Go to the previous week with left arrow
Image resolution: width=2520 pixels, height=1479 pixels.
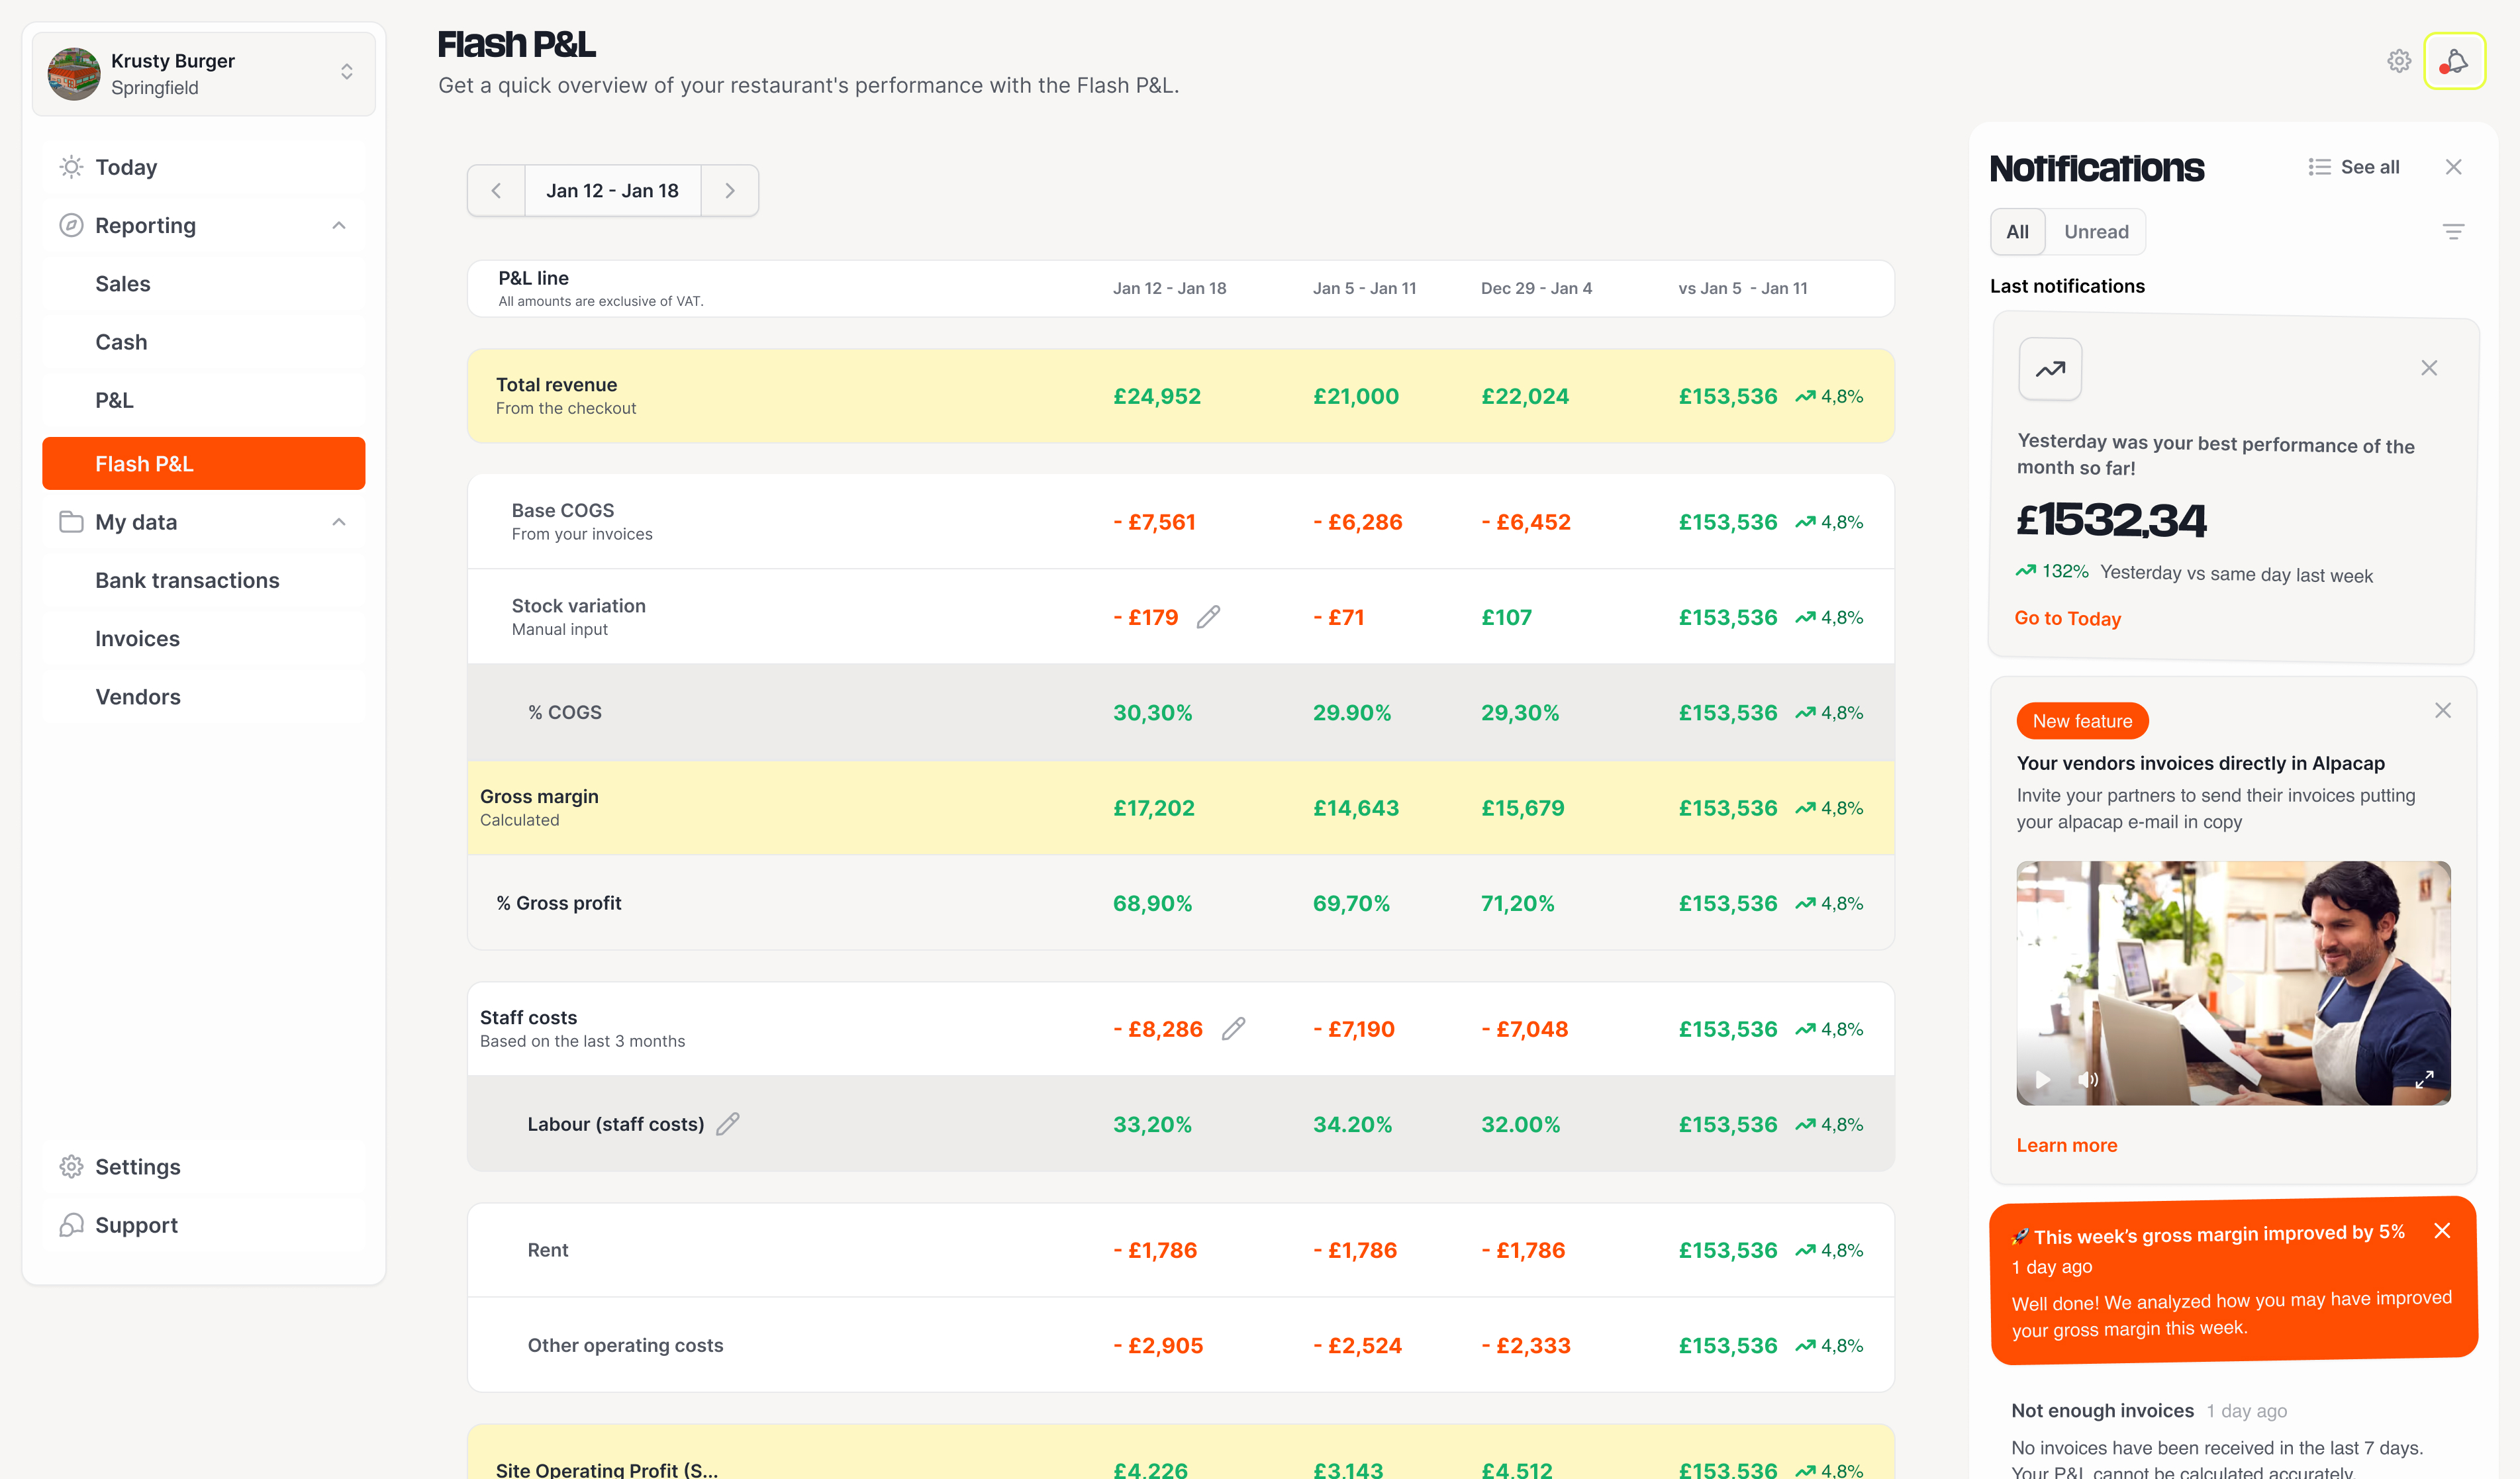click(496, 191)
